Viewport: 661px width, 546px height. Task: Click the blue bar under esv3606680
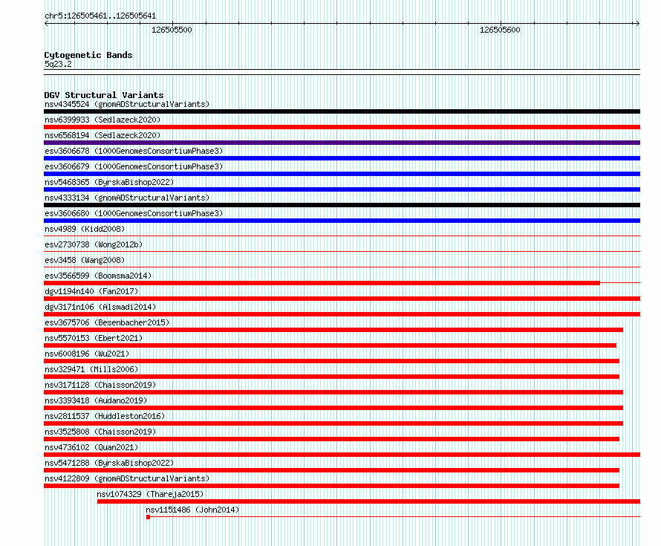(342, 221)
